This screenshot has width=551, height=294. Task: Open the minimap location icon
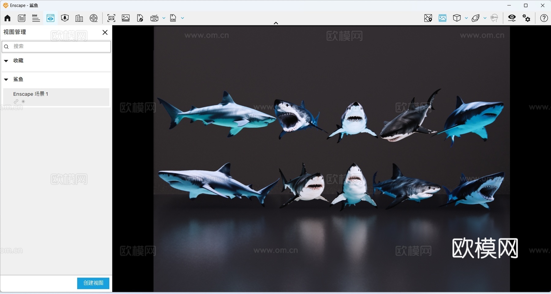coord(428,18)
